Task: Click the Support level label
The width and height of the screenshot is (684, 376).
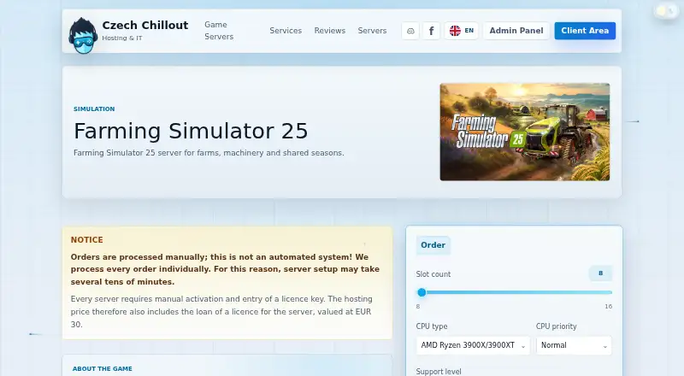Action: [x=439, y=372]
